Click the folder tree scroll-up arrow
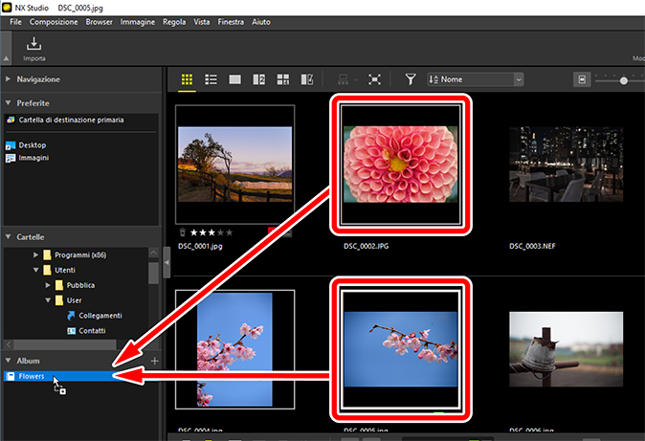The width and height of the screenshot is (645, 441). click(153, 253)
